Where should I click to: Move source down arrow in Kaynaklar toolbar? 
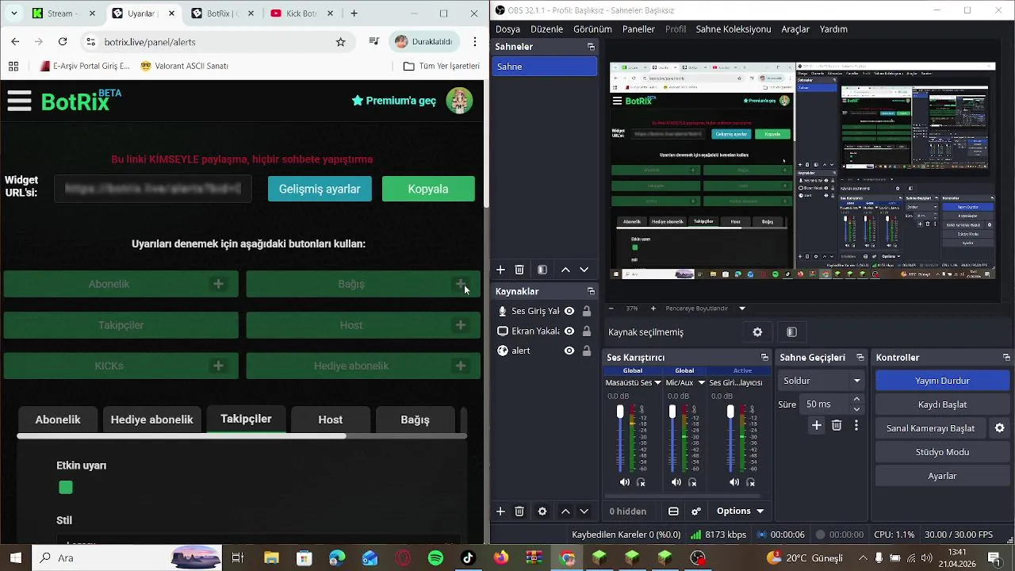(x=584, y=512)
